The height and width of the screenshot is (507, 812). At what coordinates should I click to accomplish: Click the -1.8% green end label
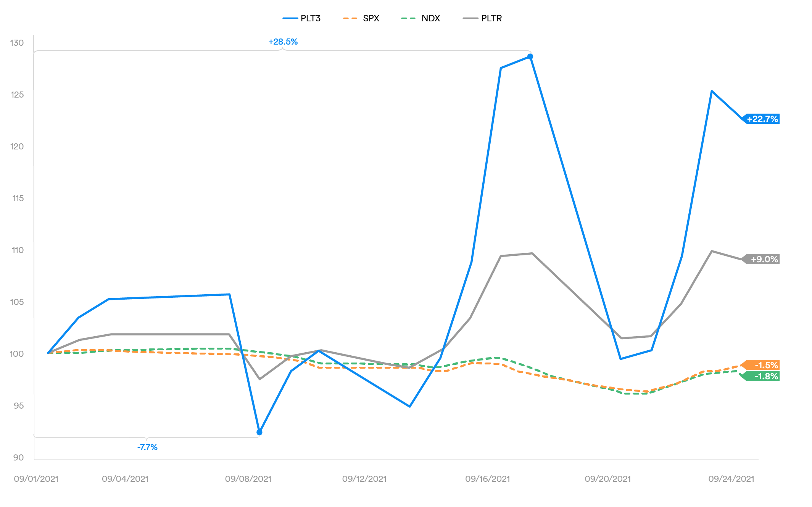click(x=765, y=376)
